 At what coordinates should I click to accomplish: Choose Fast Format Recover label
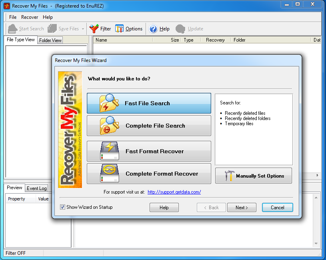click(154, 151)
